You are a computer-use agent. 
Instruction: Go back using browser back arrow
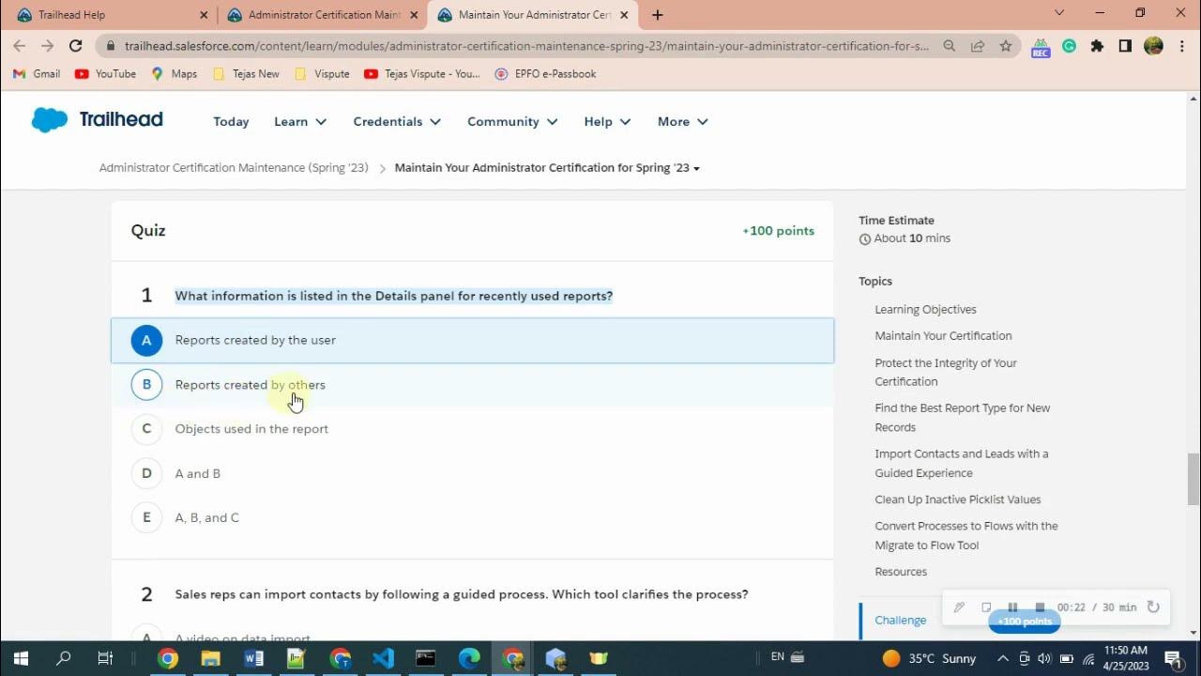tap(20, 45)
